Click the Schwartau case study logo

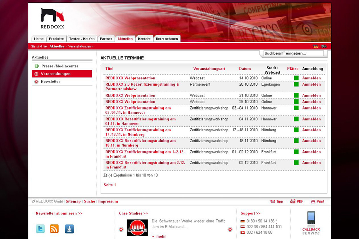pos(137,227)
